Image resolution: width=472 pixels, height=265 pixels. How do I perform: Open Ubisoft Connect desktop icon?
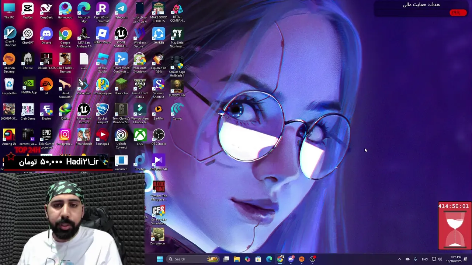point(121,139)
